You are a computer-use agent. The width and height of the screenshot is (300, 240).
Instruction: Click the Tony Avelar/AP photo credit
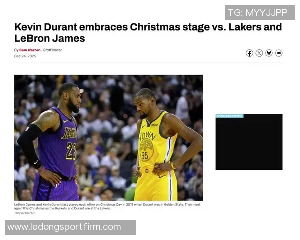[24, 213]
